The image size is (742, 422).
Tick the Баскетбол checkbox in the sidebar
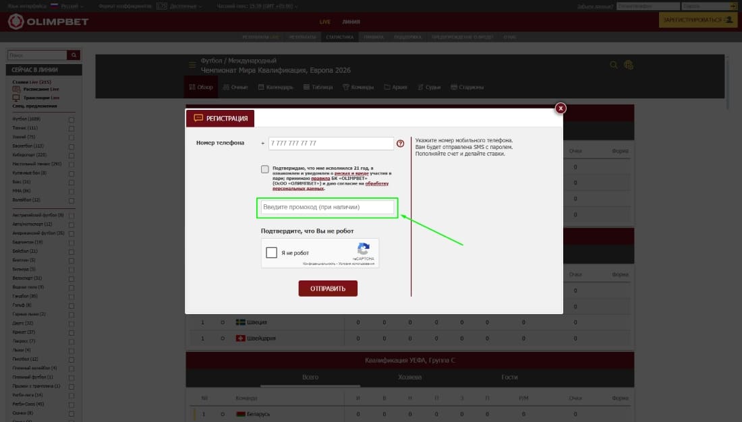coord(72,147)
